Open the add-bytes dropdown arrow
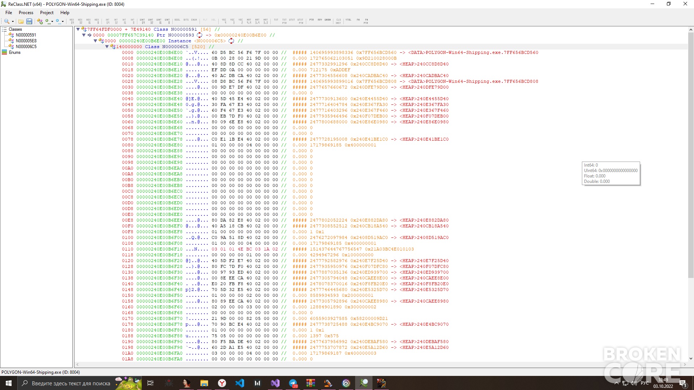 coord(52,21)
